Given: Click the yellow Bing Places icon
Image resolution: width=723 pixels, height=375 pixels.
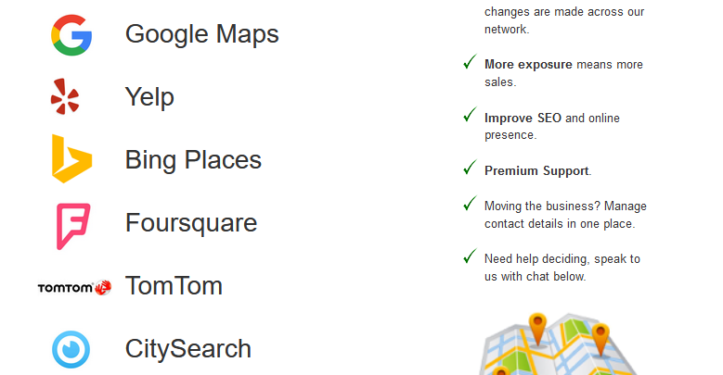Looking at the screenshot, I should (71, 159).
